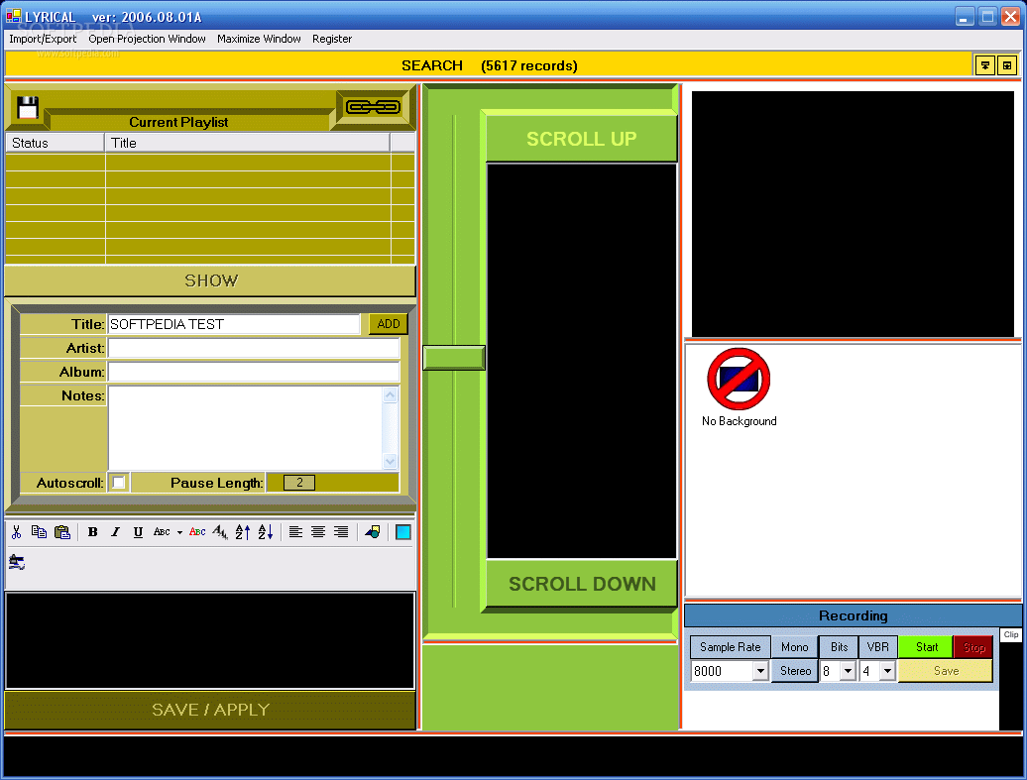
Task: Open the Sample Rate 8000 dropdown
Action: coord(759,671)
